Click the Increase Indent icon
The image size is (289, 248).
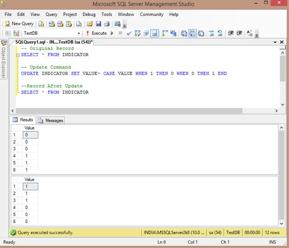[239, 33]
